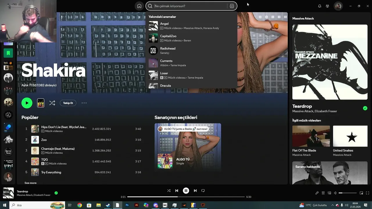Screen dimensions: 372x209
Task: Go to Spotify Home via house icon
Action: (x=139, y=6)
